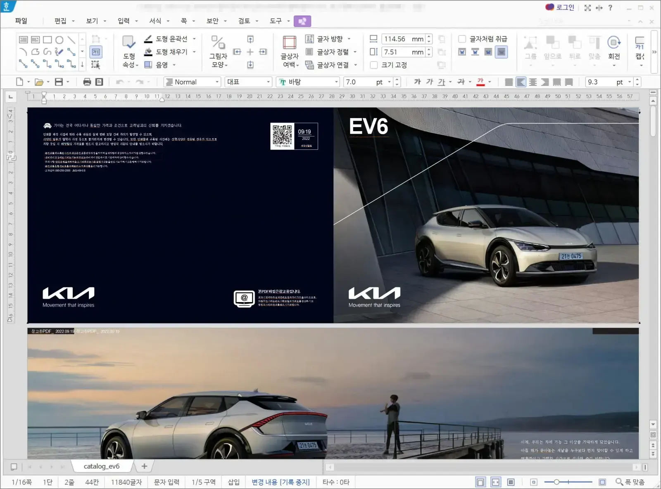The height and width of the screenshot is (489, 661).
Task: Click the print icon
Action: [x=87, y=82]
